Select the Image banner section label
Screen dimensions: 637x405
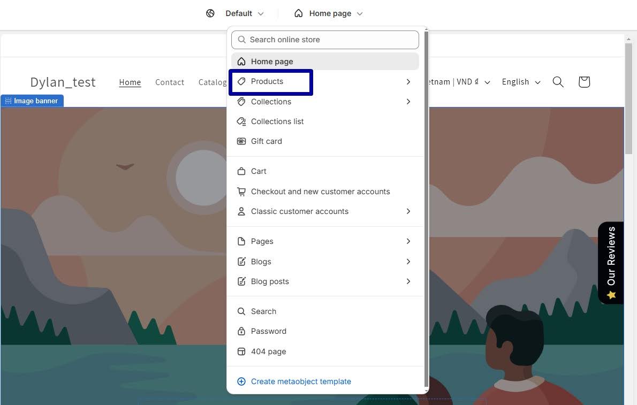coord(32,101)
